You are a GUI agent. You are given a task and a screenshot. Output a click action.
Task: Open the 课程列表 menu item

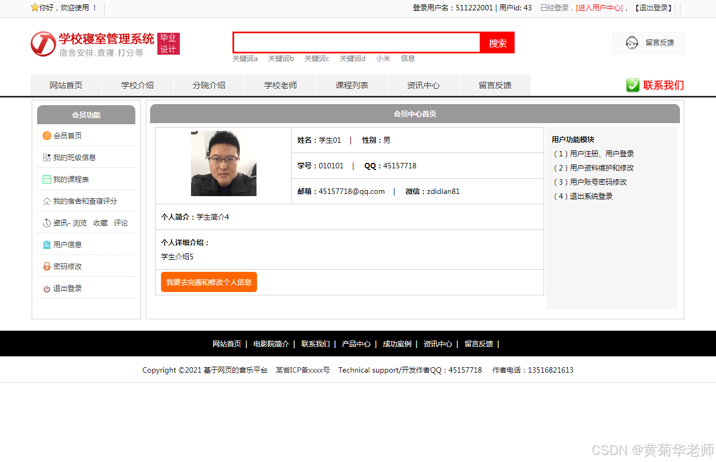point(352,85)
